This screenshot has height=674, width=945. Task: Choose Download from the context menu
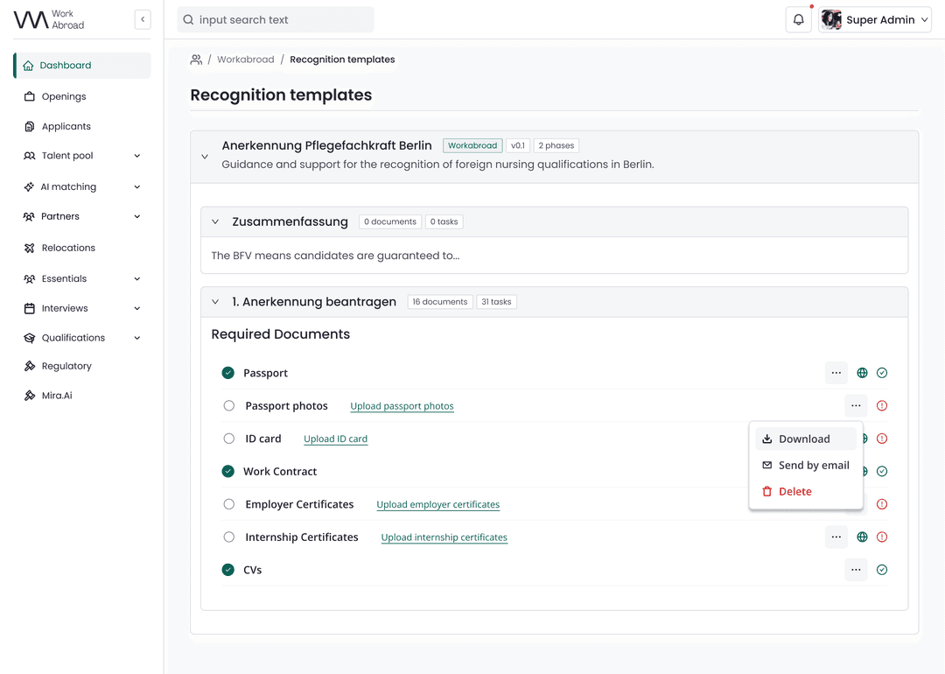(804, 439)
